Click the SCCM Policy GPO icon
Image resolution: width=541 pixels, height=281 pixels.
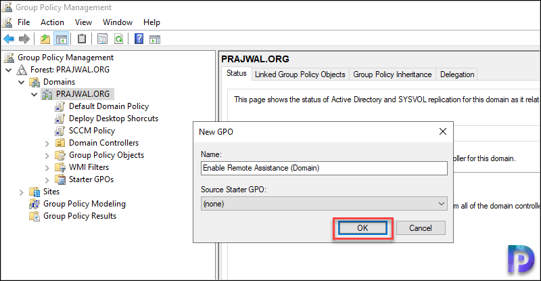[x=60, y=131]
